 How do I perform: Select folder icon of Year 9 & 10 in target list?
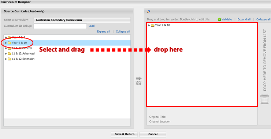point(152,25)
